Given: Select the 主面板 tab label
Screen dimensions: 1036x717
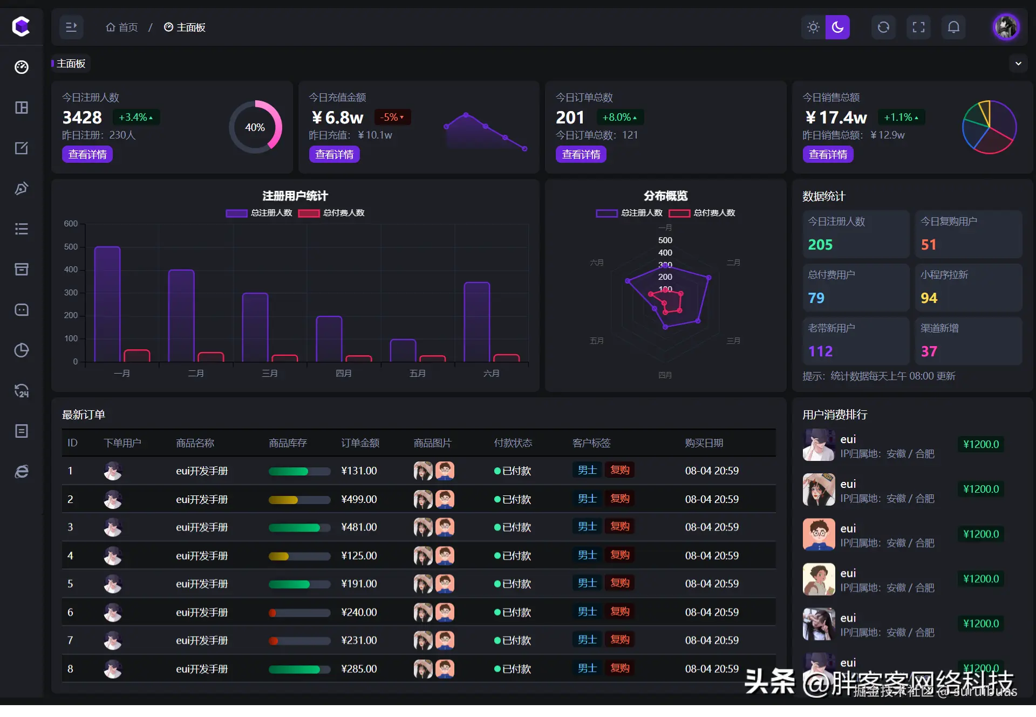Looking at the screenshot, I should coord(71,64).
